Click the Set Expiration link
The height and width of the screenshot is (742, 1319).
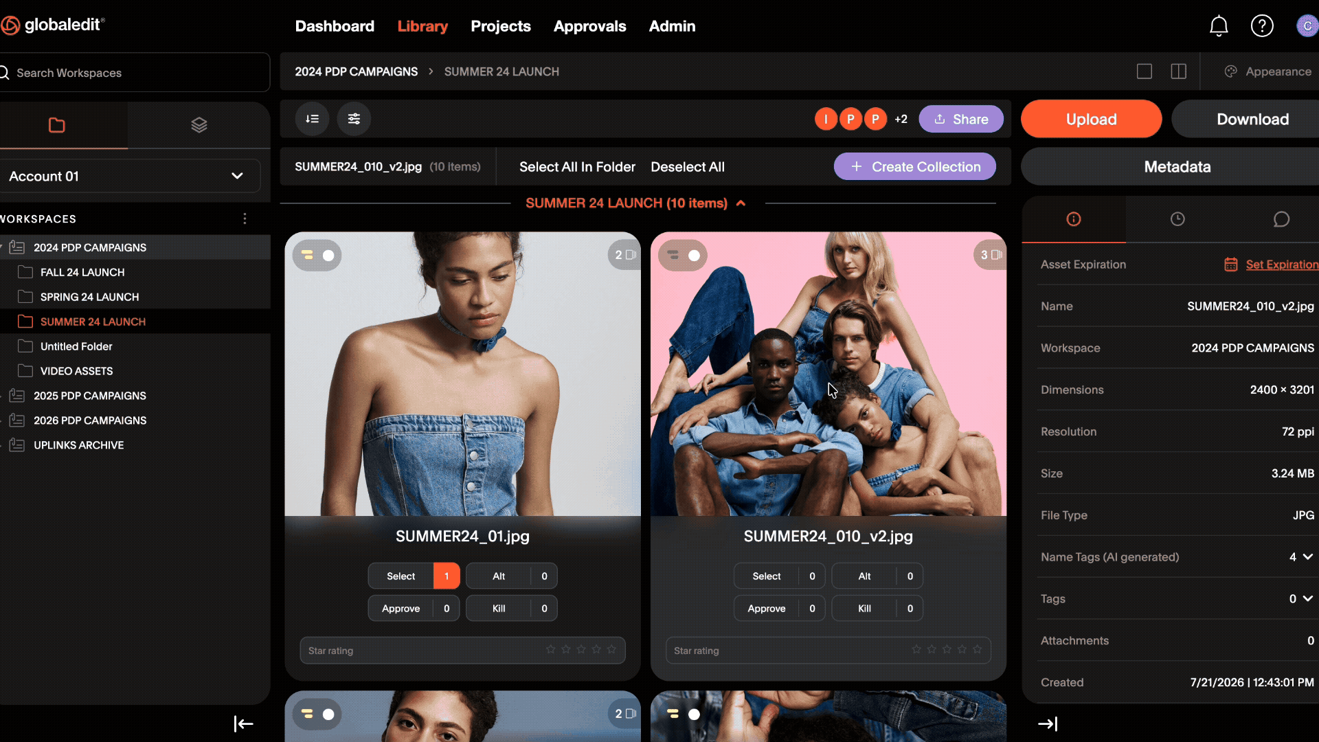click(1282, 265)
